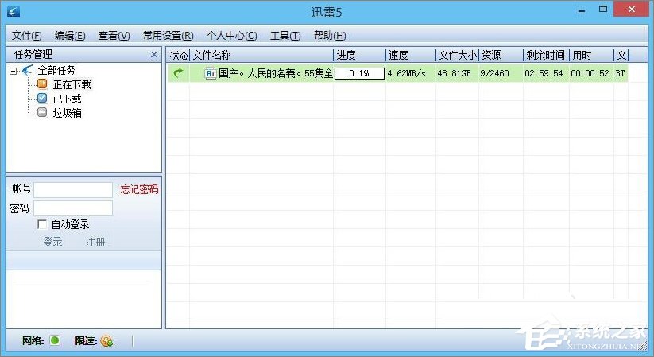The width and height of the screenshot is (654, 357).
Task: Click the 9/2460 resource count
Action: [494, 73]
